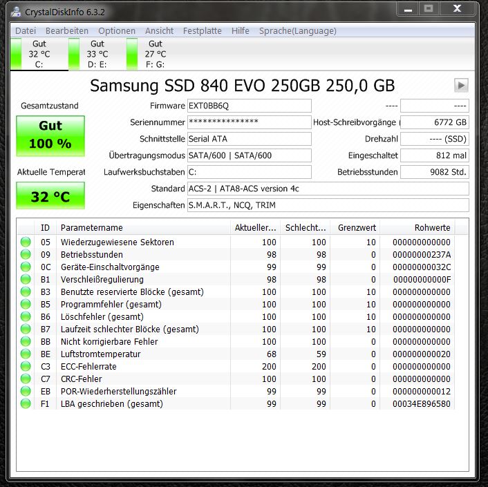Click status icon for Betriebsstunden row 09

(x=26, y=254)
